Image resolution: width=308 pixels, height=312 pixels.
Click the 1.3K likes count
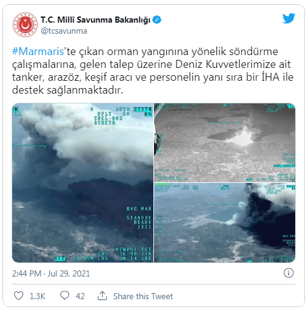[x=37, y=296]
